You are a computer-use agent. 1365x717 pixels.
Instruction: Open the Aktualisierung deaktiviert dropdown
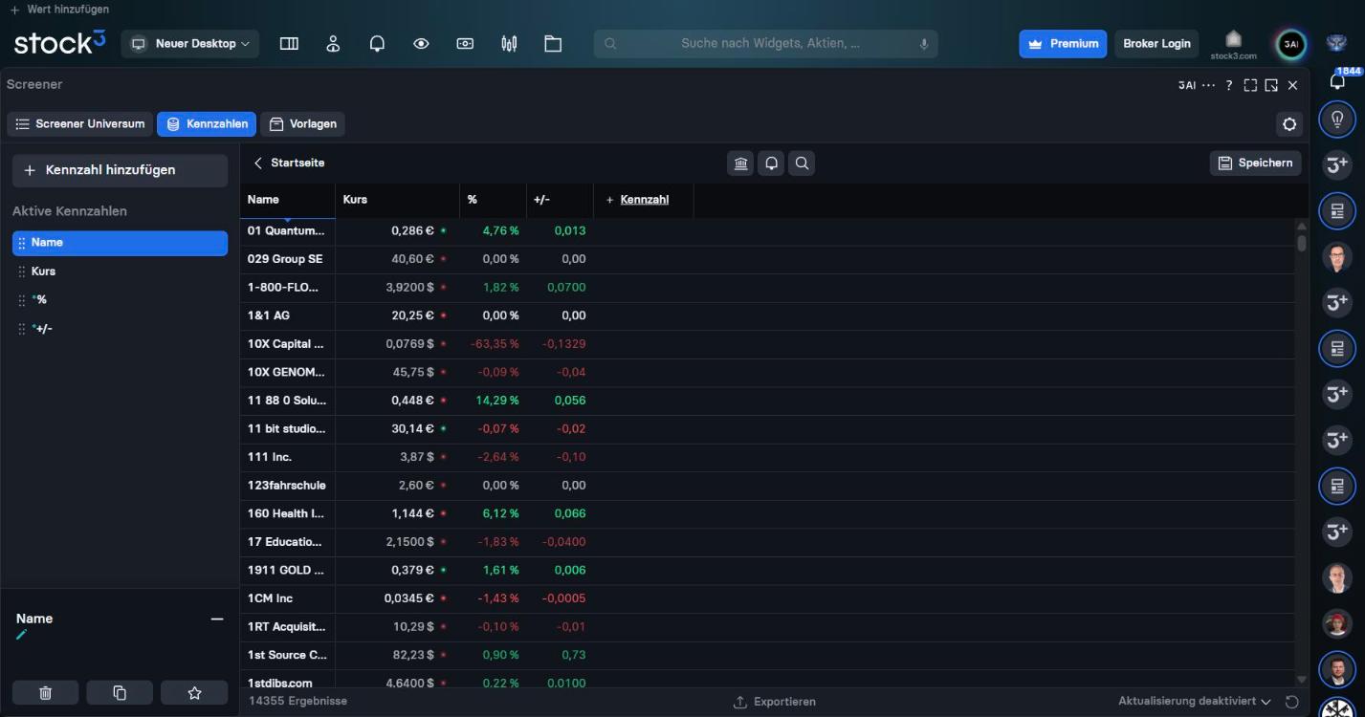(1195, 702)
